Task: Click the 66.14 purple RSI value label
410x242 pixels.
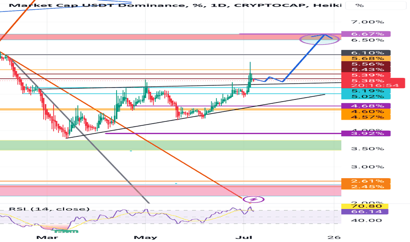Action: pyautogui.click(x=365, y=211)
